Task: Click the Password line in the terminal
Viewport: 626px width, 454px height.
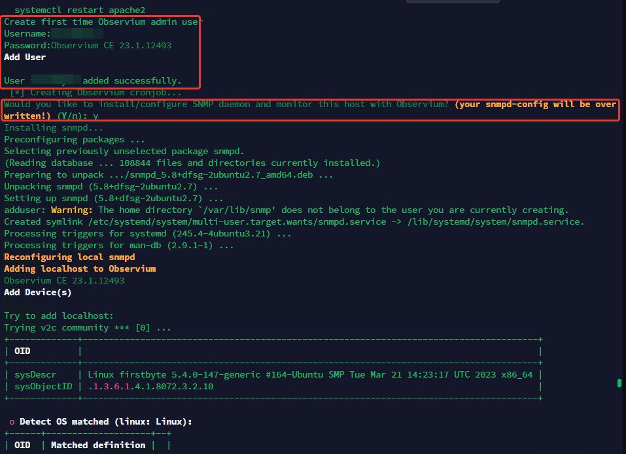Action: (x=88, y=46)
